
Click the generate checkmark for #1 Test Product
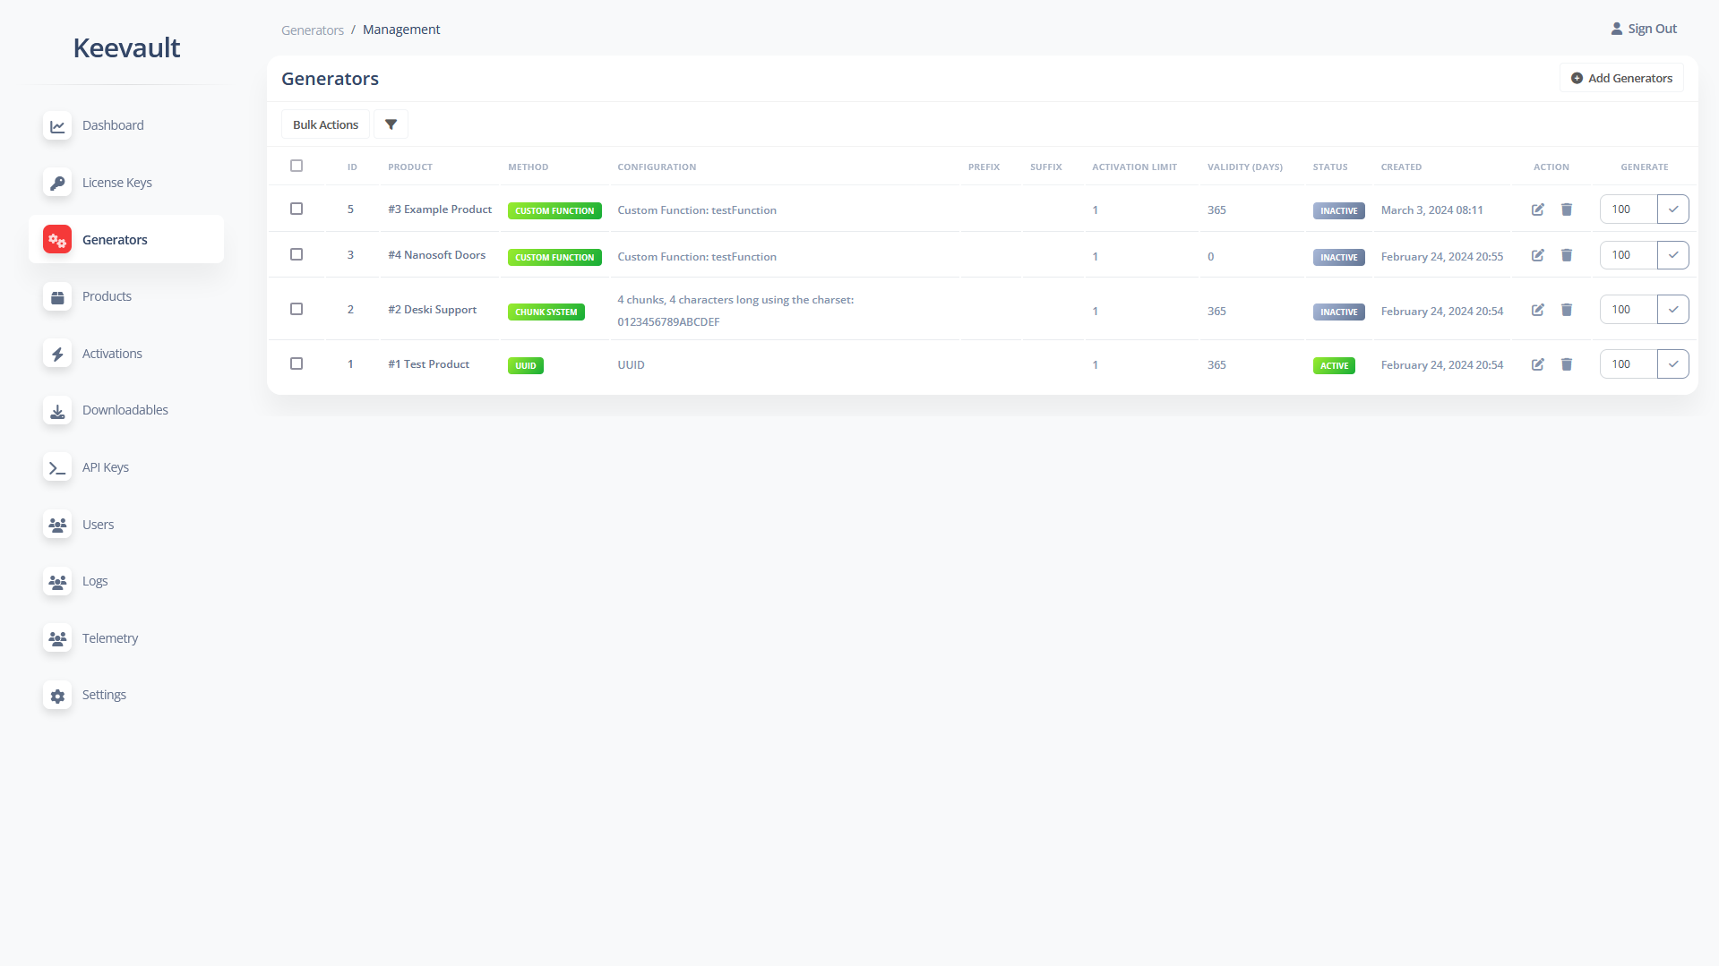click(1672, 364)
